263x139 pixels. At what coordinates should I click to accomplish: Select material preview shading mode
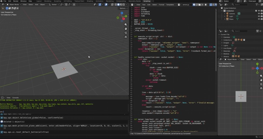coord(121,5)
